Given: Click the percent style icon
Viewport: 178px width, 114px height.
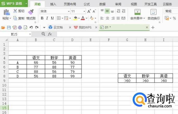Looking at the screenshot, I should tap(174, 18).
